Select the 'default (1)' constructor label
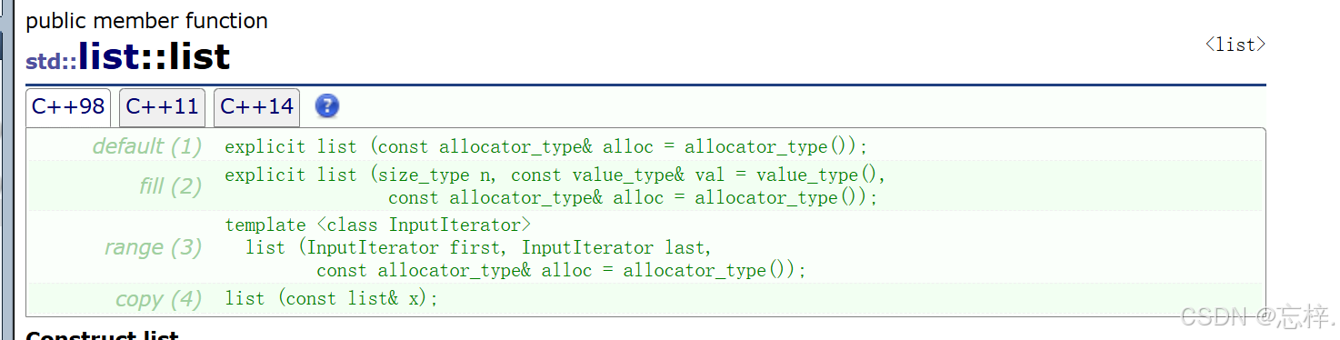 tap(146, 146)
